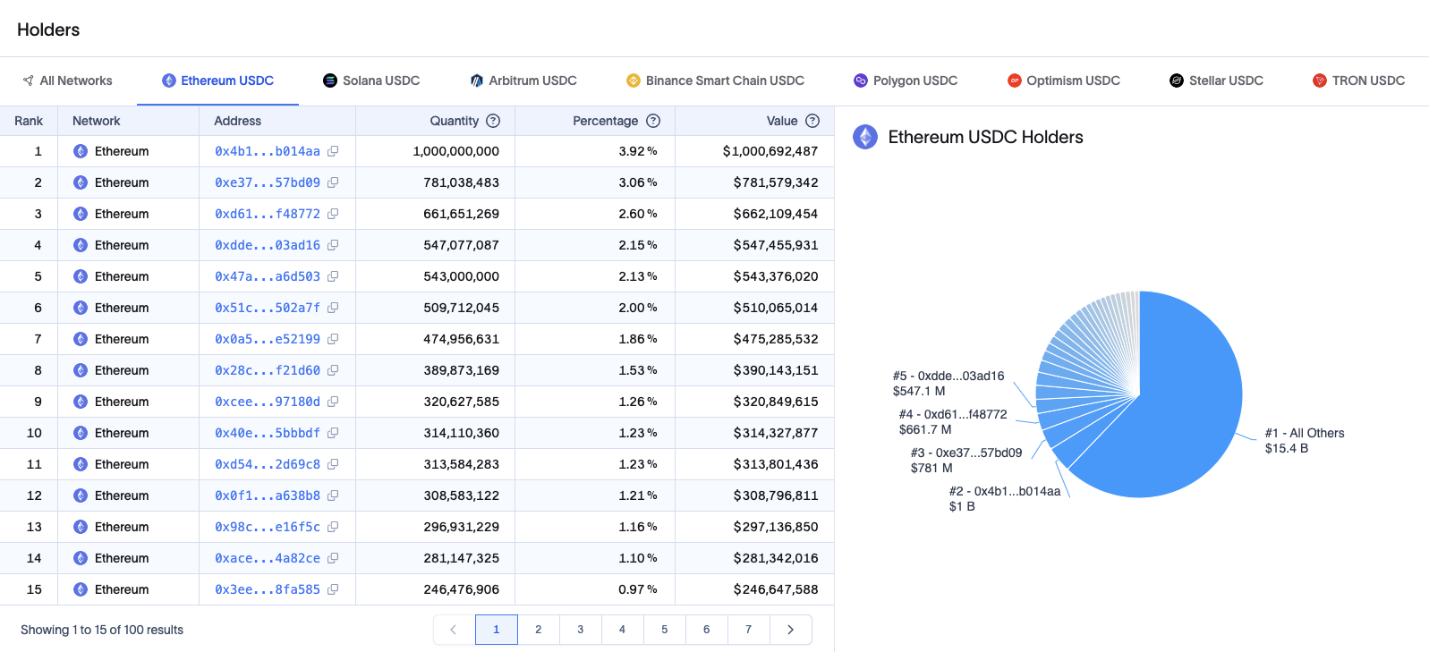Copy address 0x51c...502a7f icon
This screenshot has width=1429, height=652.
333,308
